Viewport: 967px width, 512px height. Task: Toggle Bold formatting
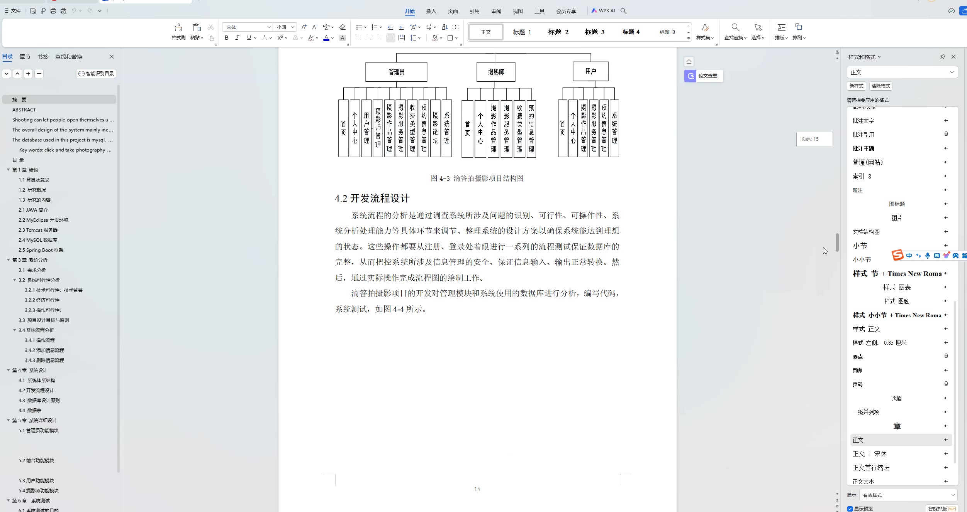click(x=227, y=38)
